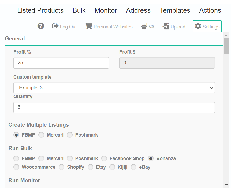The height and width of the screenshot is (188, 231).
Task: Select eBay option in Run Bulk
Action: pos(134,167)
